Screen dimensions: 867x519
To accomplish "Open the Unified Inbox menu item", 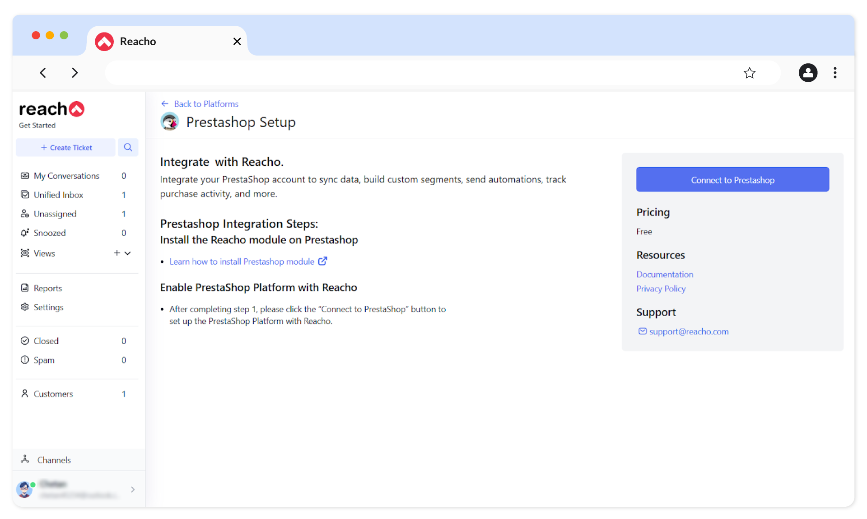I will click(x=59, y=195).
